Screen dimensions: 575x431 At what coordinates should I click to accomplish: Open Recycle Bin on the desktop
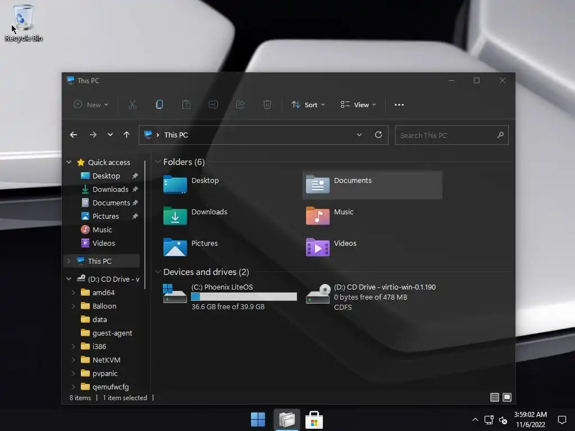click(x=24, y=22)
